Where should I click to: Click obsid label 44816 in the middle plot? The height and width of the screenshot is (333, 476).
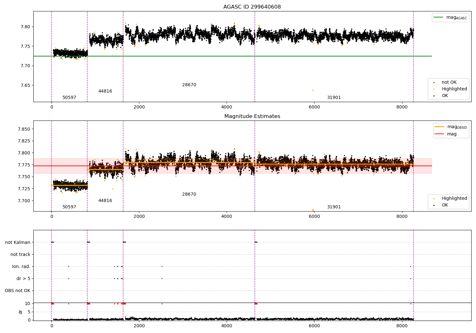(x=105, y=200)
